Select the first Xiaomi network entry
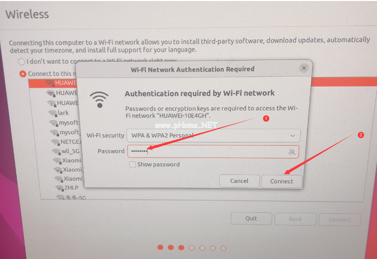Screen dimensions: 377x259 (x=67, y=161)
